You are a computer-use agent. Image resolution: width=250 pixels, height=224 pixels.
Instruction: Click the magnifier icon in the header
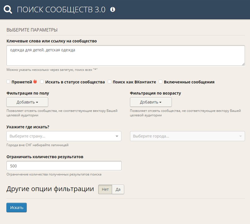[x=8, y=10]
